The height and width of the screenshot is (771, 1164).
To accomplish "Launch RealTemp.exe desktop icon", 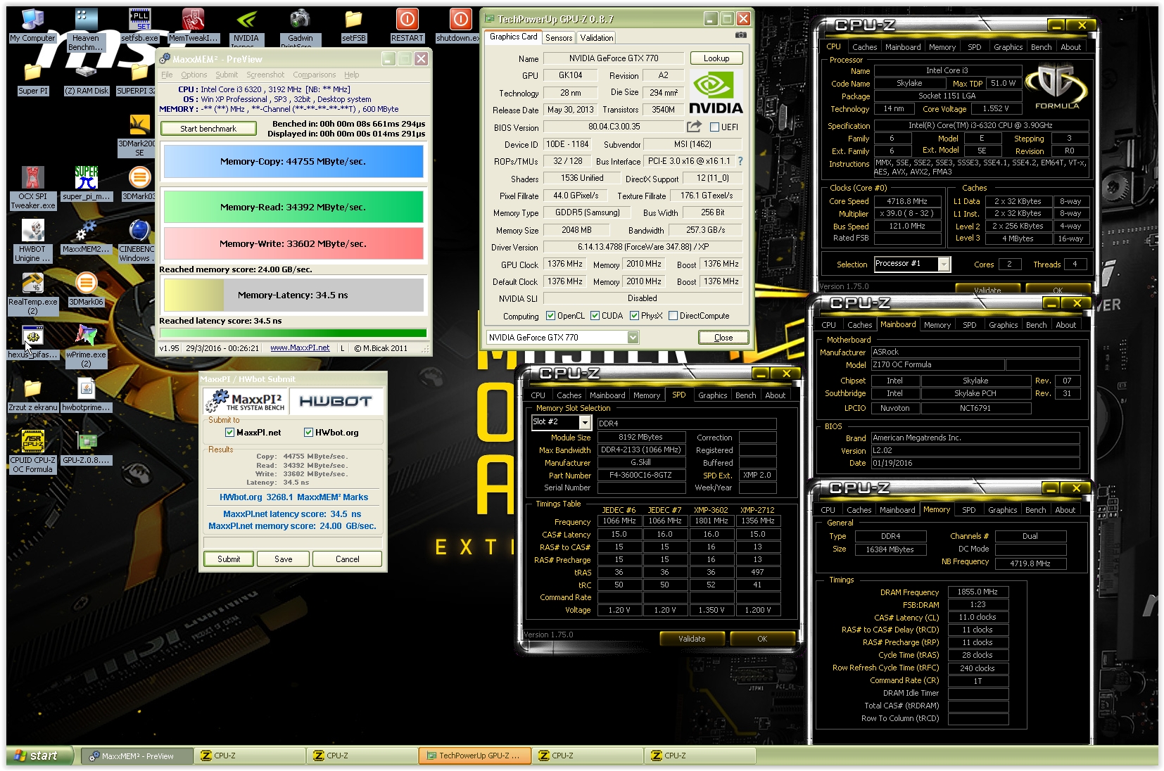I will click(x=32, y=294).
